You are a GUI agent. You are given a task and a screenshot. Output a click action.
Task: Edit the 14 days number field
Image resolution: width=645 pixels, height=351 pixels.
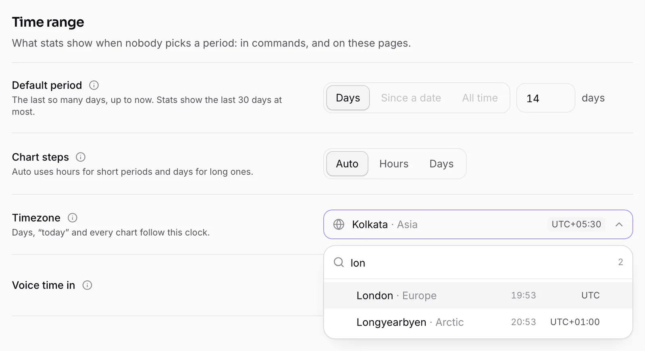[x=546, y=98]
